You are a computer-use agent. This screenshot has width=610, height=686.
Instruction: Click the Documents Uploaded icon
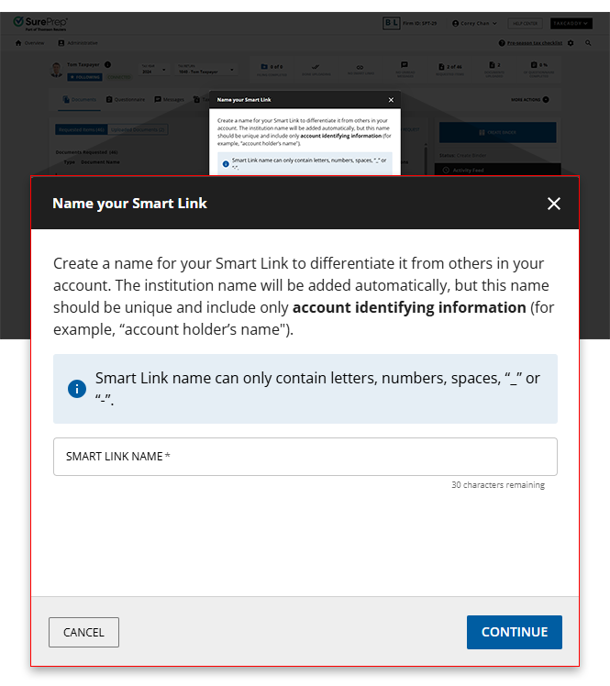pos(492,65)
